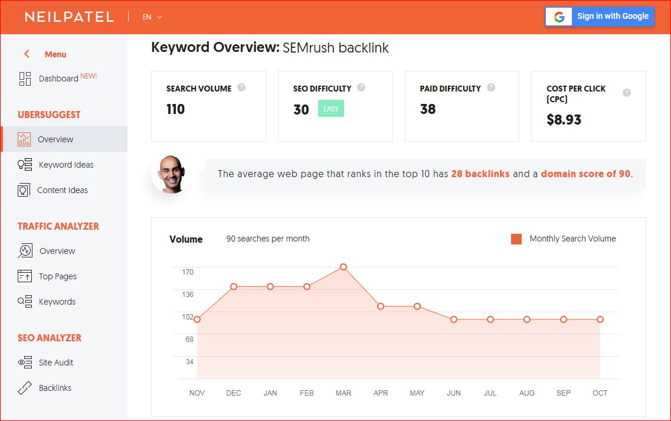The image size is (671, 421).
Task: Click the DEC data point on chart
Action: (x=234, y=286)
